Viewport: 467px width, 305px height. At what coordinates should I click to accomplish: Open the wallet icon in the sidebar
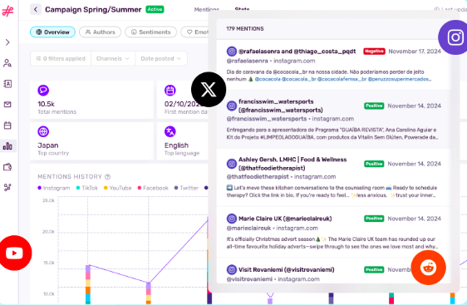(x=7, y=167)
